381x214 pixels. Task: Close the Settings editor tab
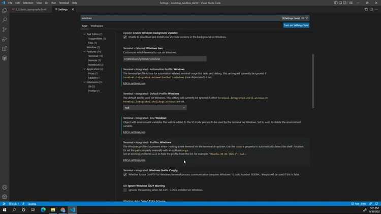73,10
